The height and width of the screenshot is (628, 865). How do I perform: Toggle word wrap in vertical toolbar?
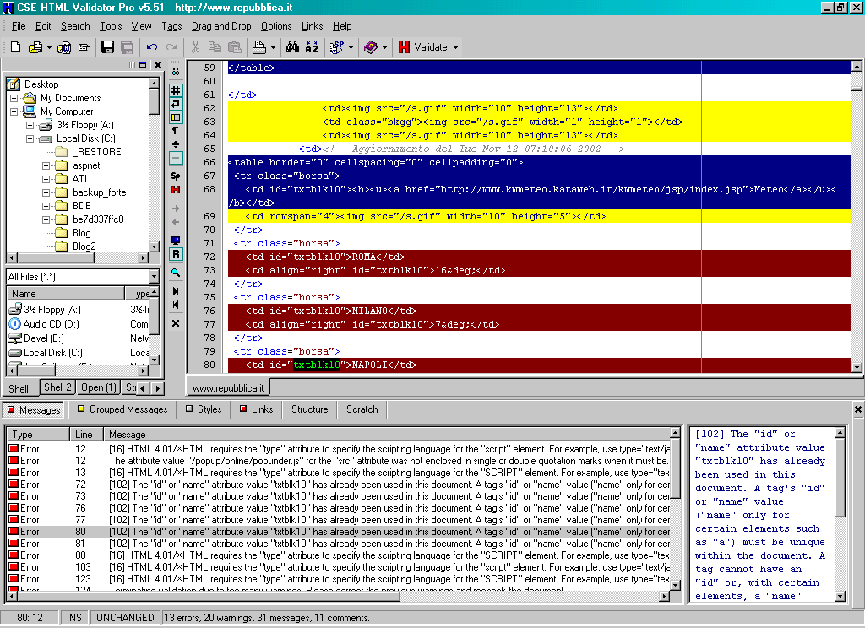click(x=176, y=104)
